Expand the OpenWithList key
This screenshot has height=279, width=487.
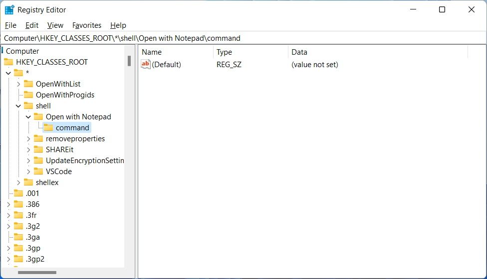18,84
